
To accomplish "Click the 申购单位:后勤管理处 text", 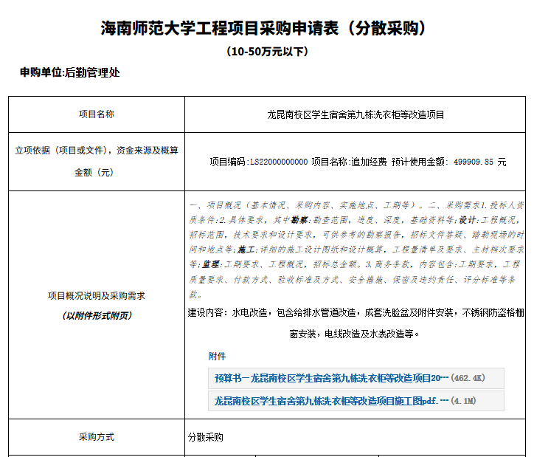I will click(70, 72).
